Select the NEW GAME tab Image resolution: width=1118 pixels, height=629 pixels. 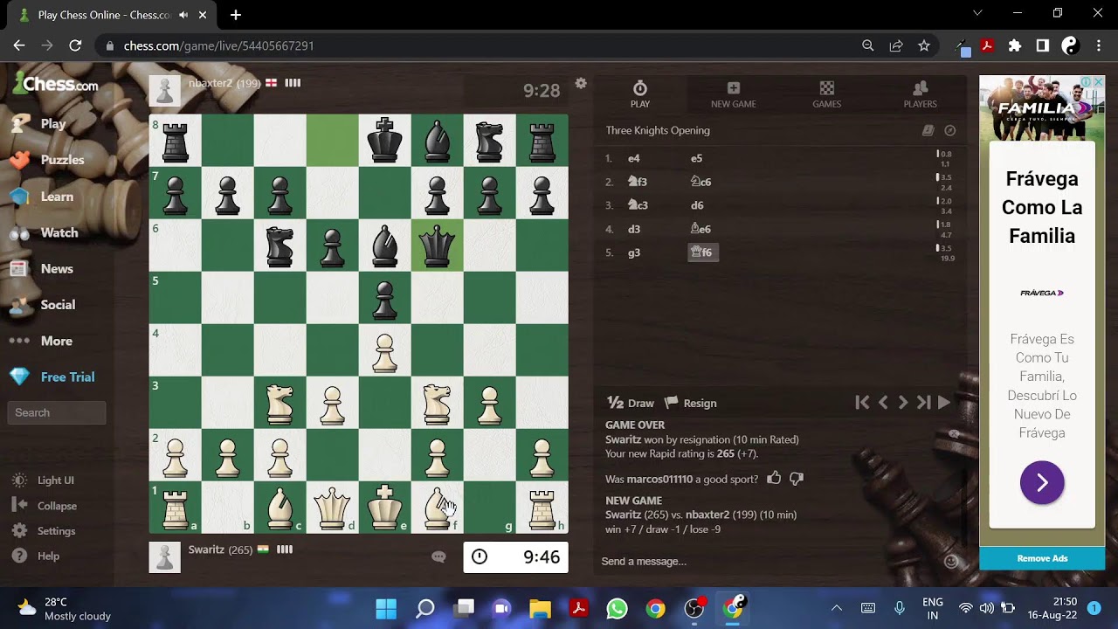pyautogui.click(x=733, y=94)
